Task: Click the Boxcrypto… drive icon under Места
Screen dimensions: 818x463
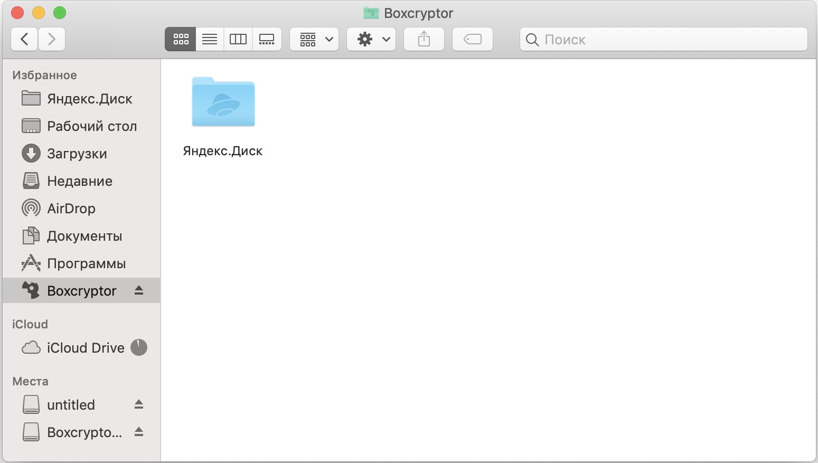Action: [x=31, y=432]
